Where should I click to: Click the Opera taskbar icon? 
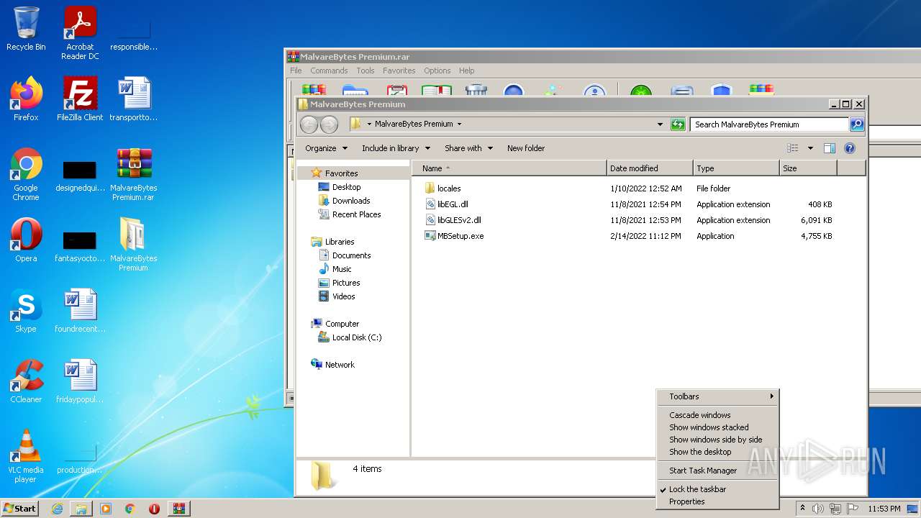pos(154,509)
